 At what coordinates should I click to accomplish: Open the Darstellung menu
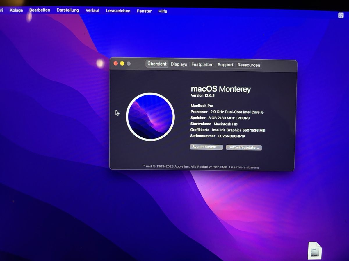pos(68,10)
